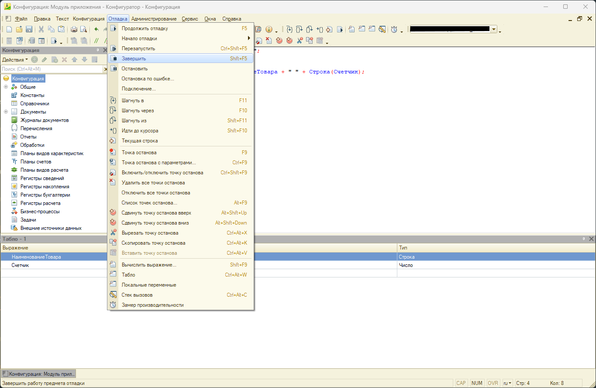Click the Performance measurement clock toolbar icon
596x388 pixels.
pyautogui.click(x=394, y=29)
